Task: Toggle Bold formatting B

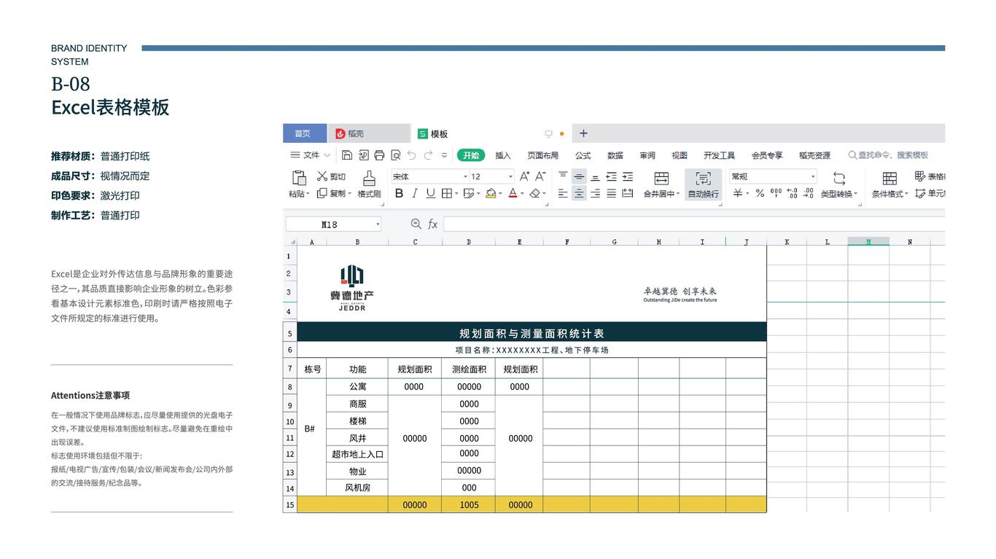Action: coord(399,193)
